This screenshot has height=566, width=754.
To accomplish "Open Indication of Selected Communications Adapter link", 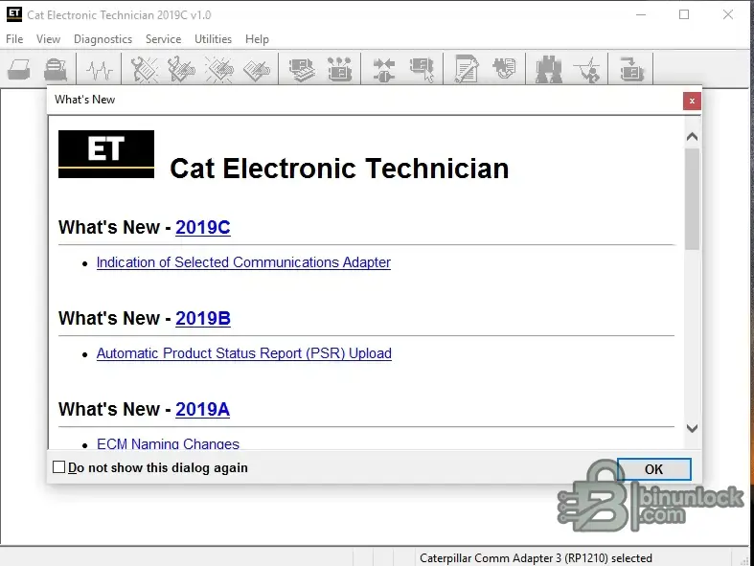I will tap(243, 262).
